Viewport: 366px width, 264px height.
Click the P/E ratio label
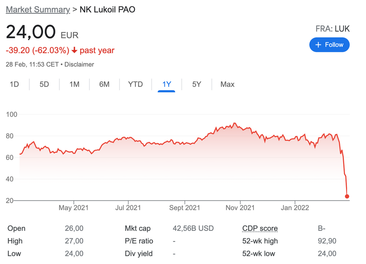pyautogui.click(x=139, y=241)
